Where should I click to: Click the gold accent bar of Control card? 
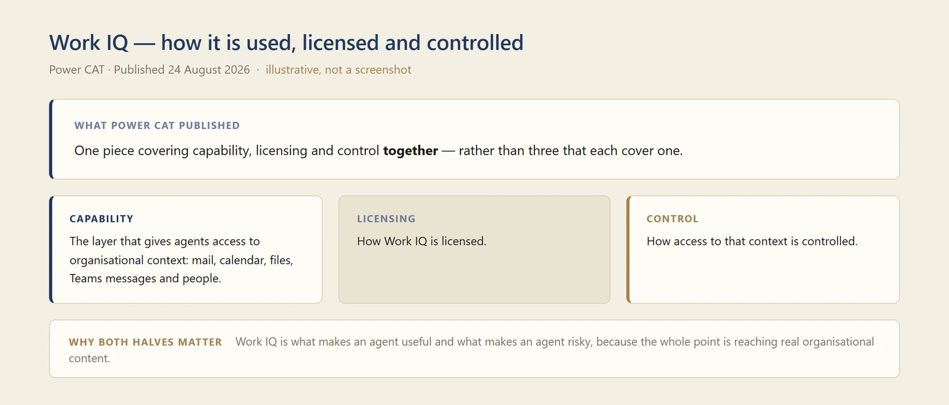click(x=628, y=250)
